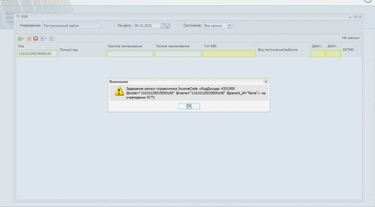The width and height of the screenshot is (375, 207).
Task: Close the Внимание warning dialog
Action: click(x=266, y=81)
